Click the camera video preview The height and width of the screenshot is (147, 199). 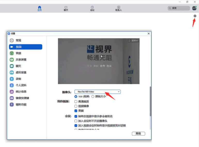pos(99,61)
